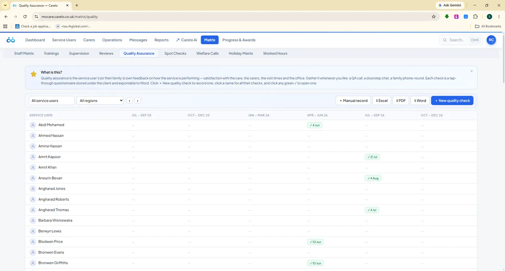The image size is (505, 271).
Task: Click the user avatar icon beside Berwyn Lewis
Action: [x=33, y=231]
